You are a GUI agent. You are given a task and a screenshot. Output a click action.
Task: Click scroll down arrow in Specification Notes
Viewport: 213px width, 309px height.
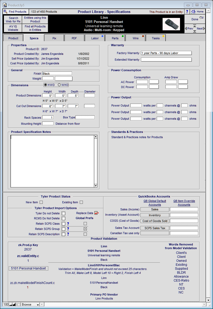96,186
